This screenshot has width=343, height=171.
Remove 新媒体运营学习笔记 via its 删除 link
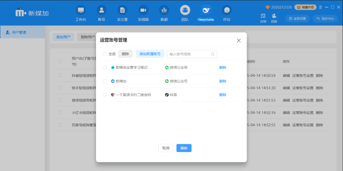[x=223, y=68]
